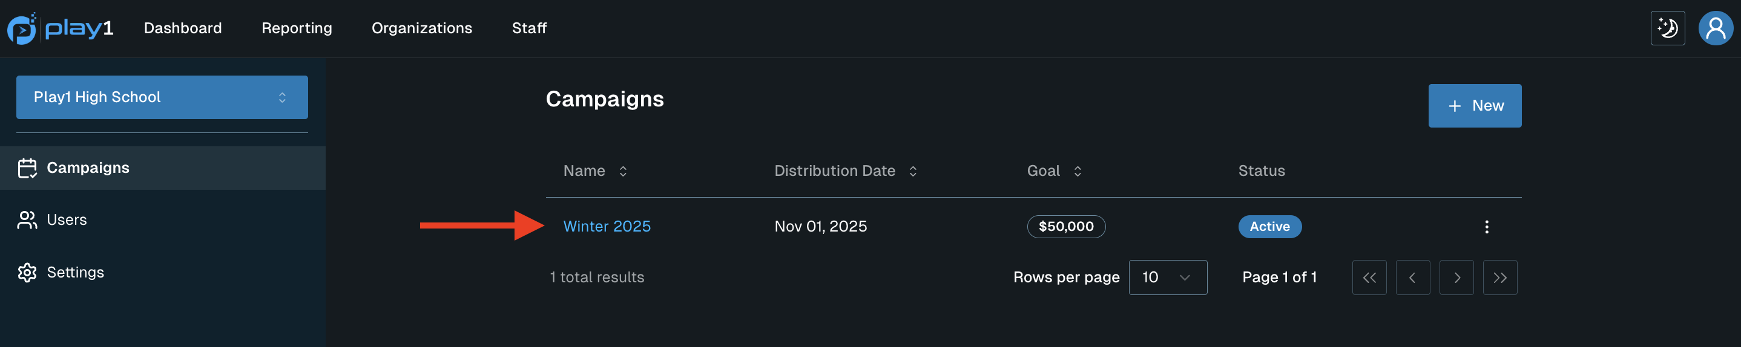Viewport: 1741px width, 347px height.
Task: Open the Winter 2025 row actions menu
Action: click(1486, 227)
